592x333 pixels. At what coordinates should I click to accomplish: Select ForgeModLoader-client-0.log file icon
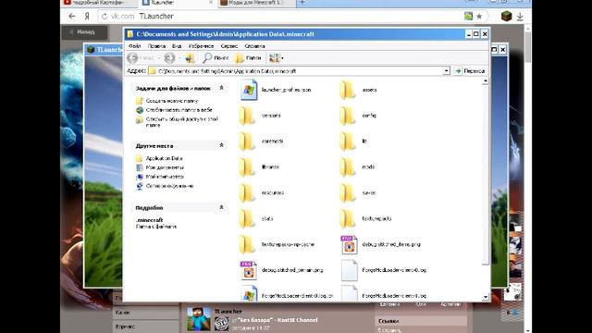point(349,270)
